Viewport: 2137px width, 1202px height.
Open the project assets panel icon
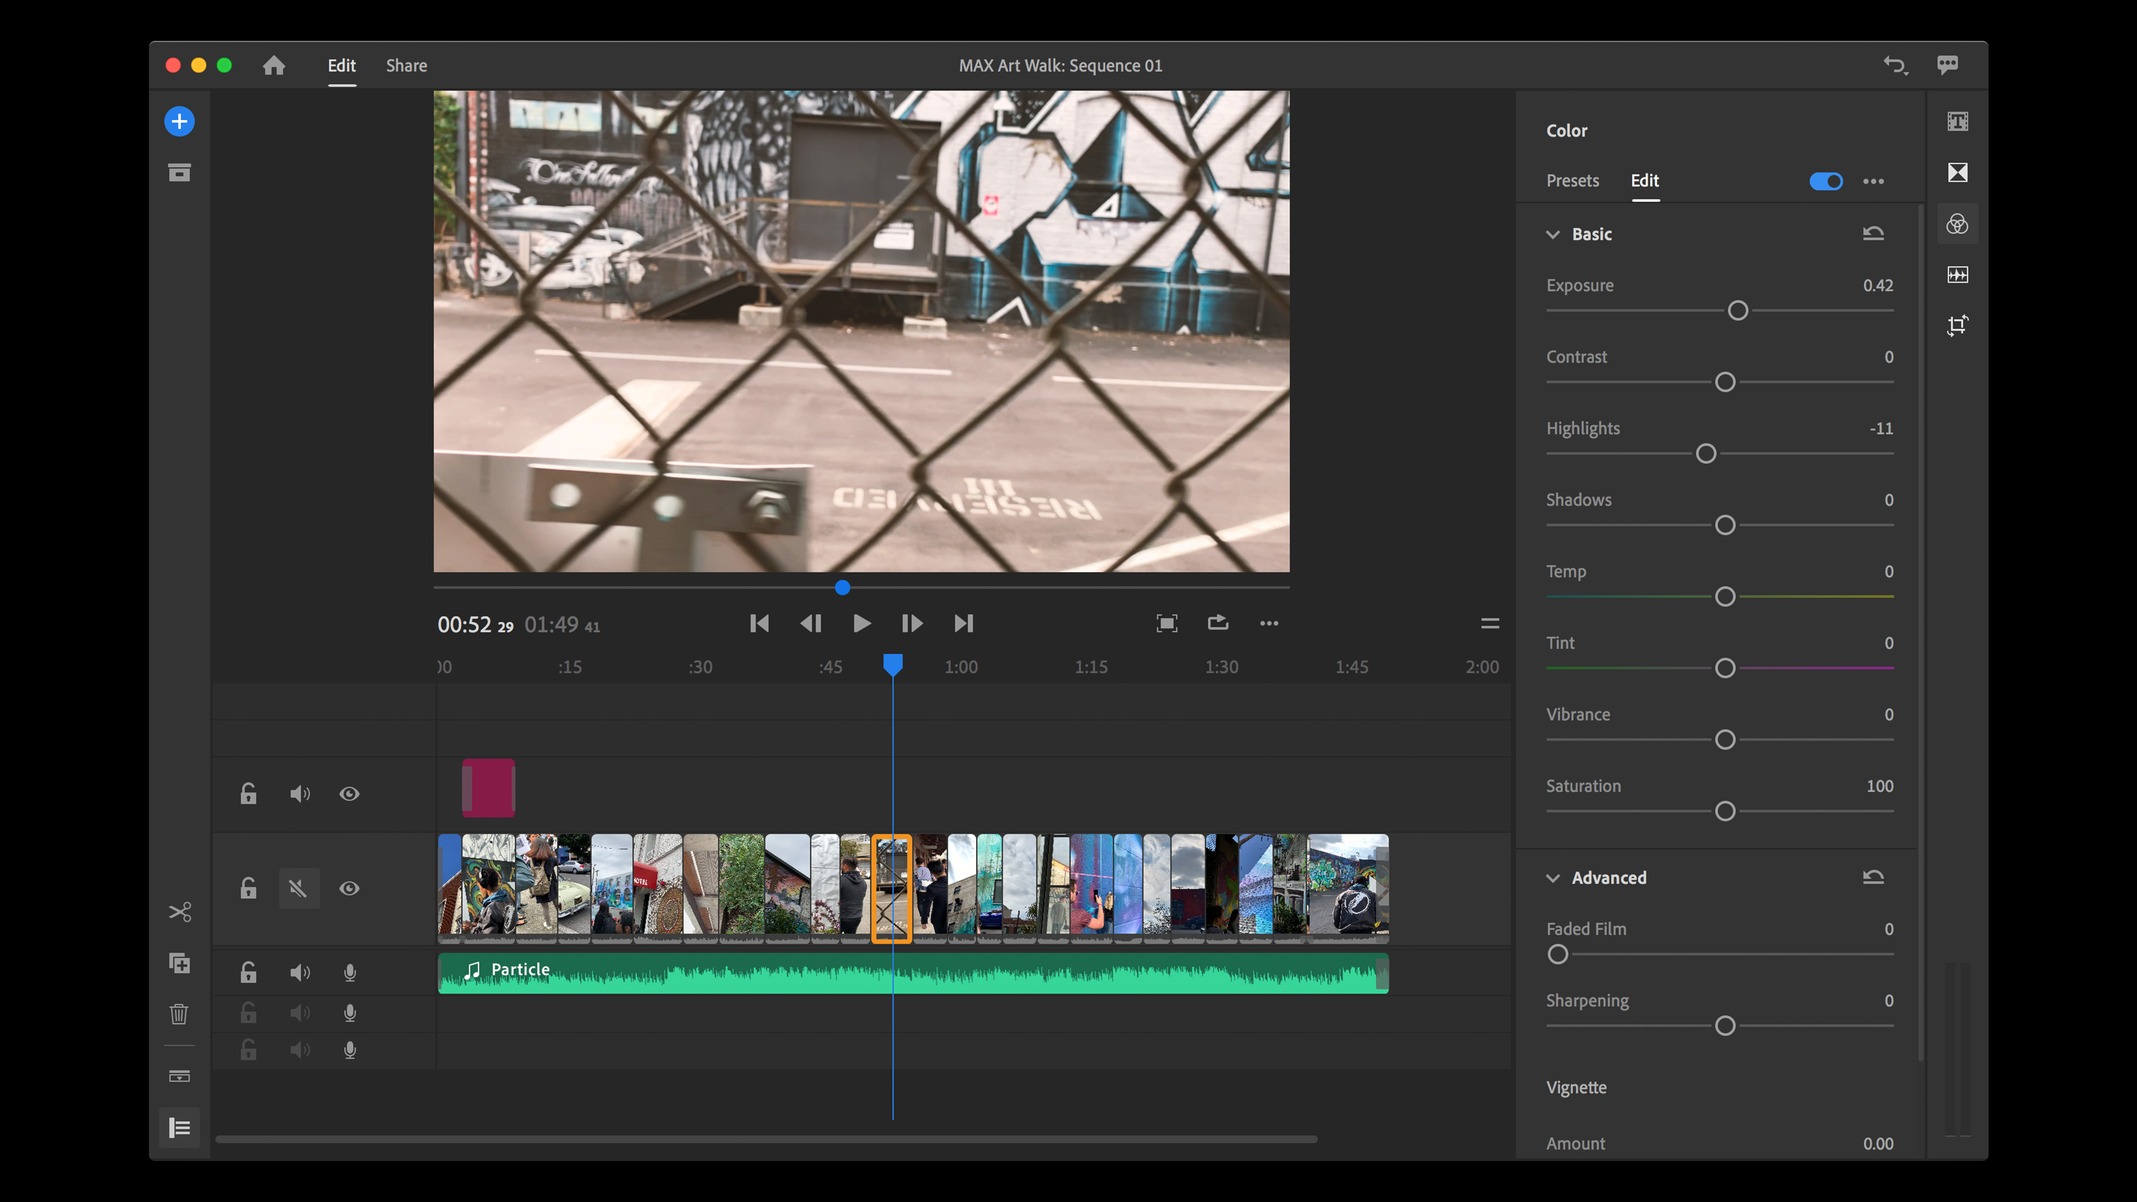click(x=179, y=173)
